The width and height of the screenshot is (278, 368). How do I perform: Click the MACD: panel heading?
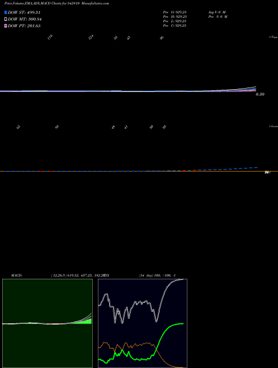pos(17,275)
